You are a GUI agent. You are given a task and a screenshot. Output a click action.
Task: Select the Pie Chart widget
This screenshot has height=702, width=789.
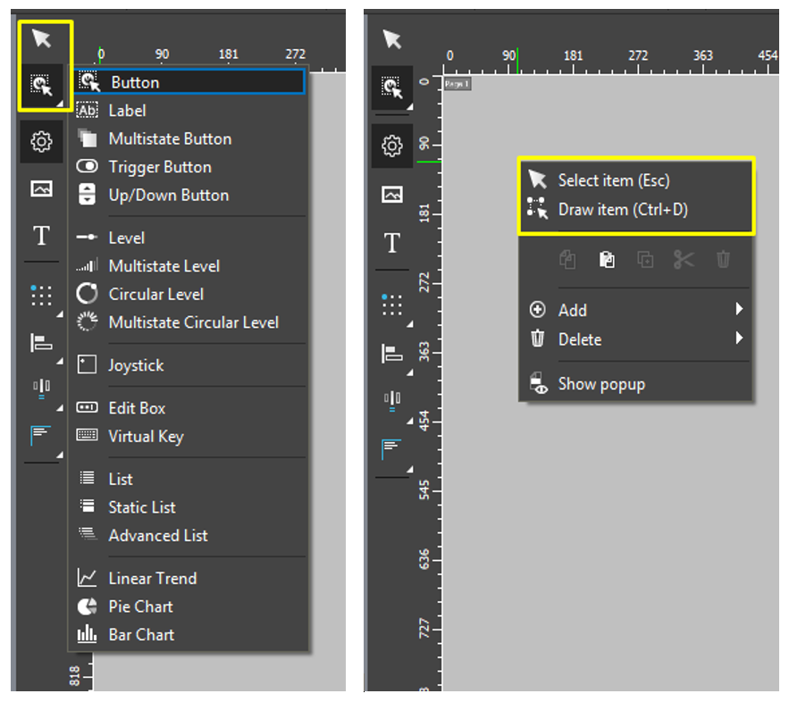click(140, 606)
